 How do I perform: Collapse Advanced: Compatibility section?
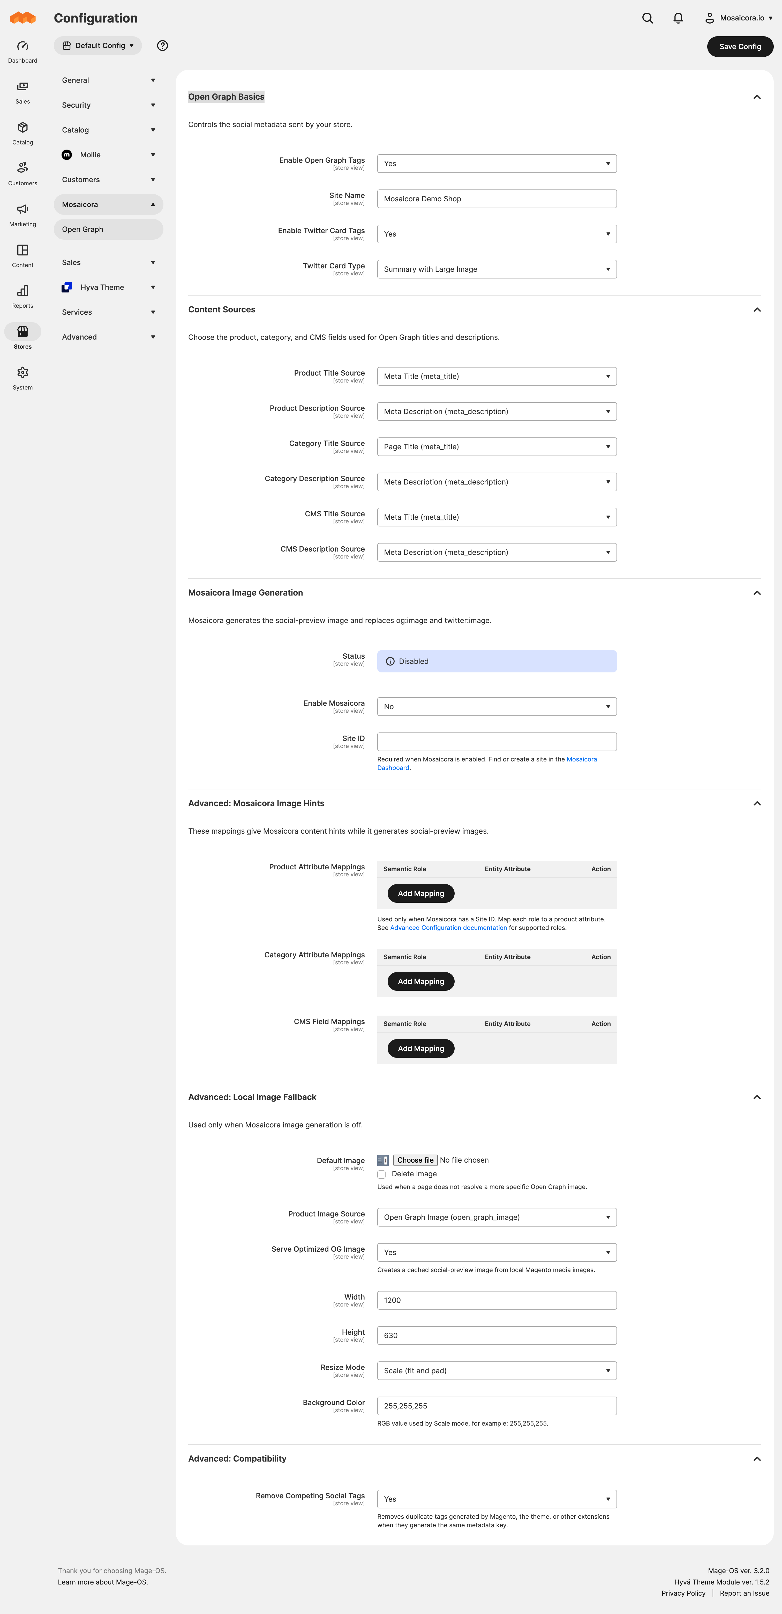[756, 1459]
